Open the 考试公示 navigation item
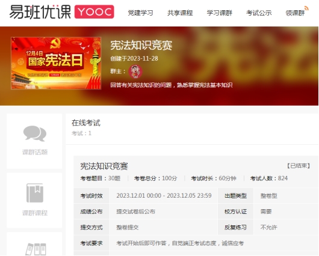This screenshot has width=319, height=256. coord(259,13)
